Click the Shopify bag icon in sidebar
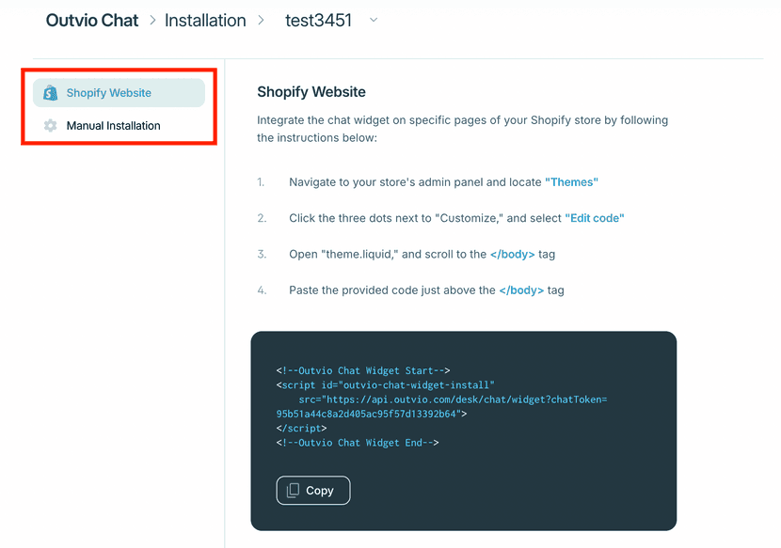 (50, 92)
